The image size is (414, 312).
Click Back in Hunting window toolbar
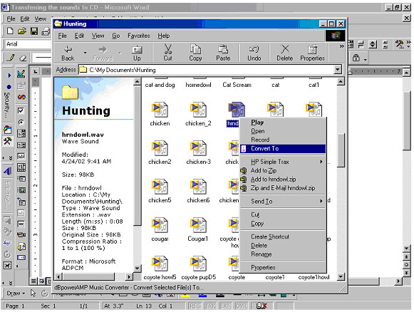(68, 53)
